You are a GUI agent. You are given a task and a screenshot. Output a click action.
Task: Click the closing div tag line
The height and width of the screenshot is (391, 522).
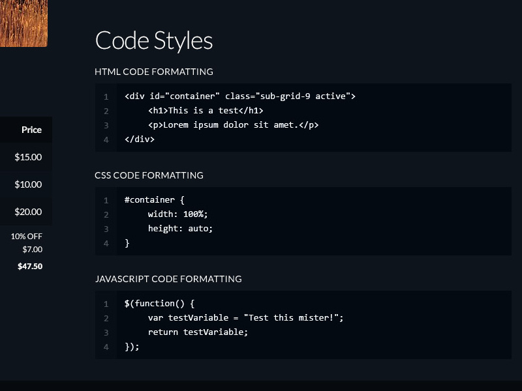coord(140,139)
